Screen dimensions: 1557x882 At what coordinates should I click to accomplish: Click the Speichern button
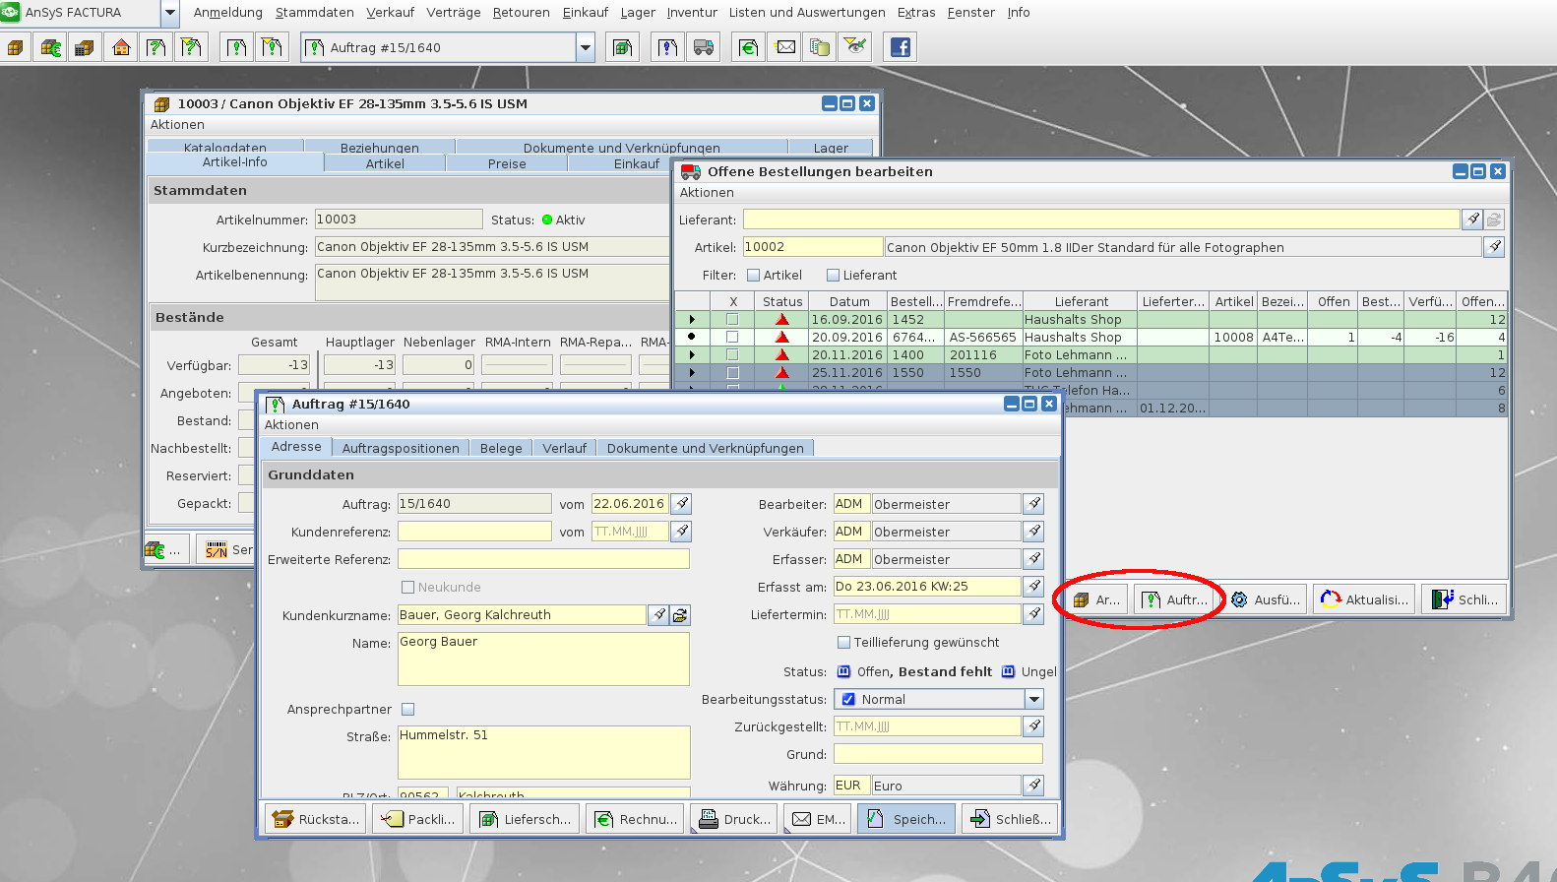click(x=906, y=819)
